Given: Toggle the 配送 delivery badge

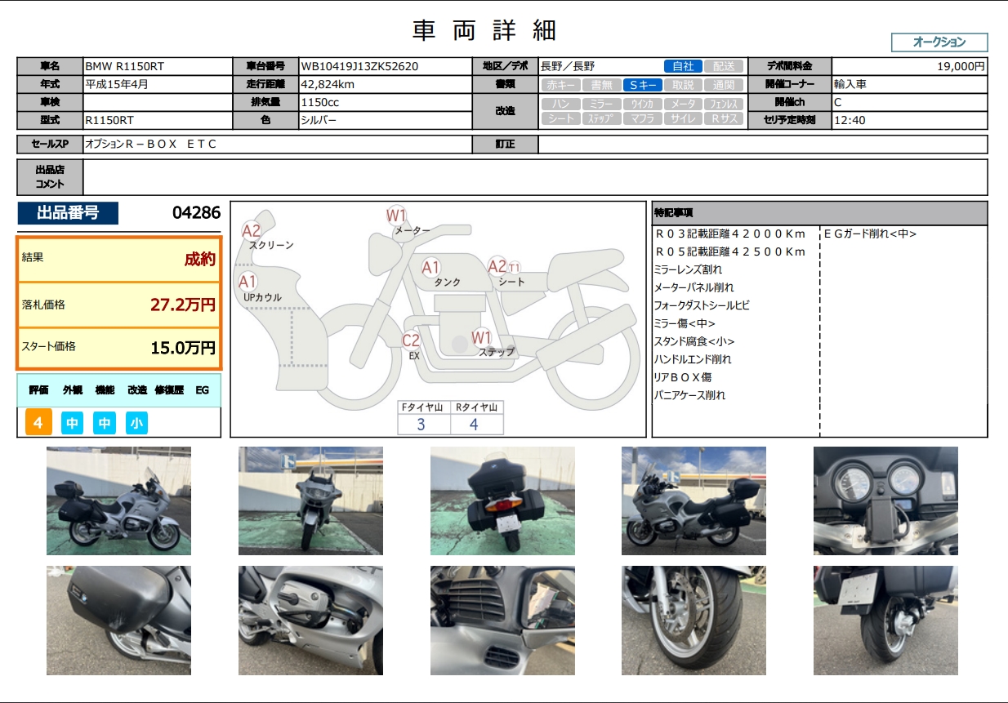Looking at the screenshot, I should (x=724, y=66).
